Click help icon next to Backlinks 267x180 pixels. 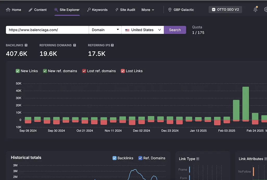coord(26,45)
